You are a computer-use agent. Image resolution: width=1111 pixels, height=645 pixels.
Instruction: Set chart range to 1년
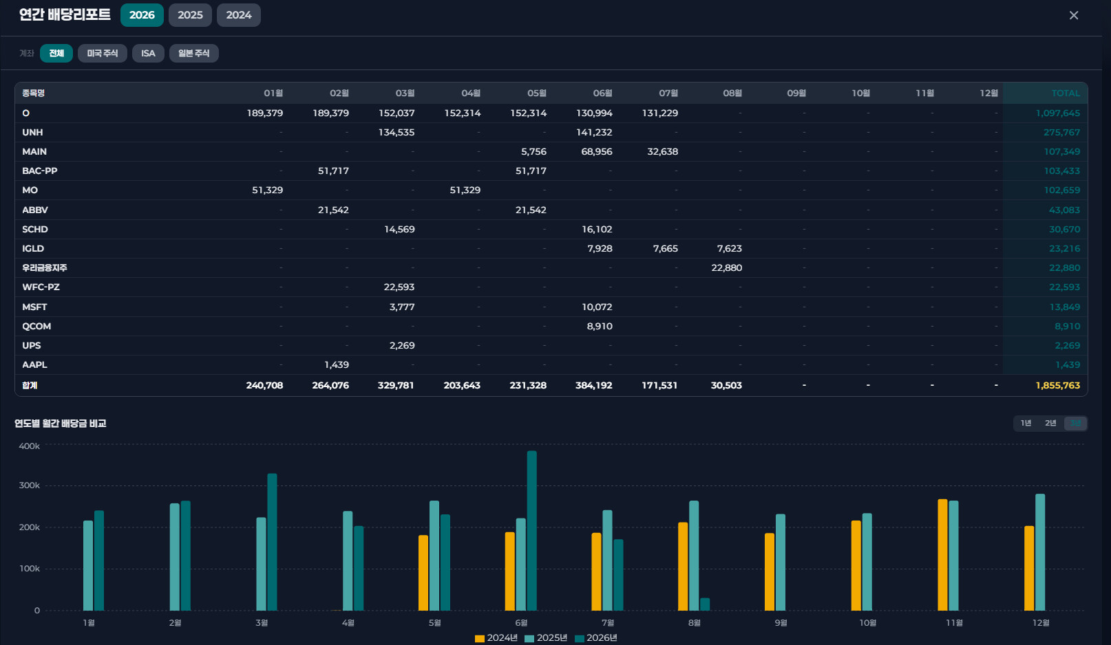[1026, 423]
